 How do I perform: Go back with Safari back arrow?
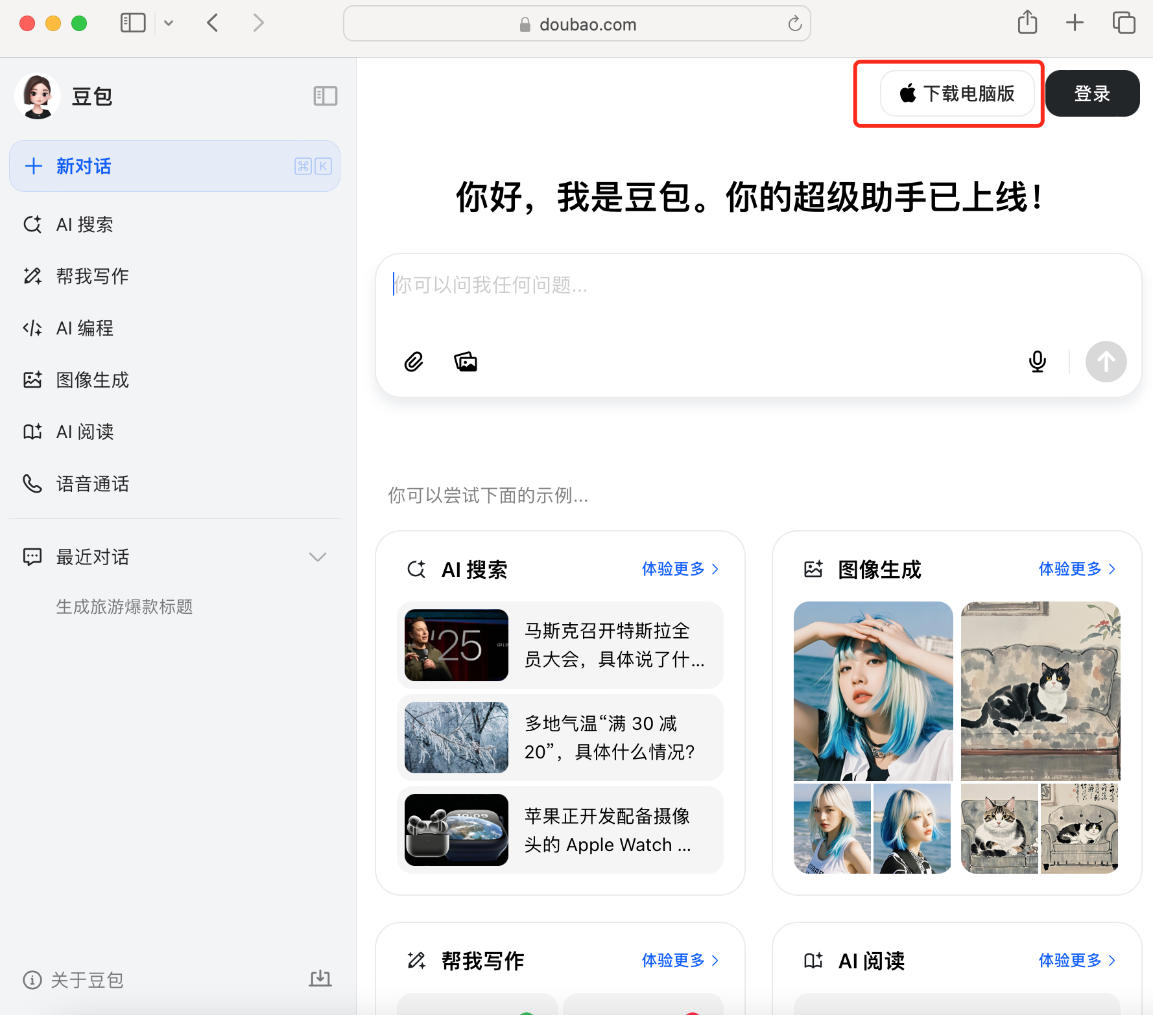click(x=213, y=23)
